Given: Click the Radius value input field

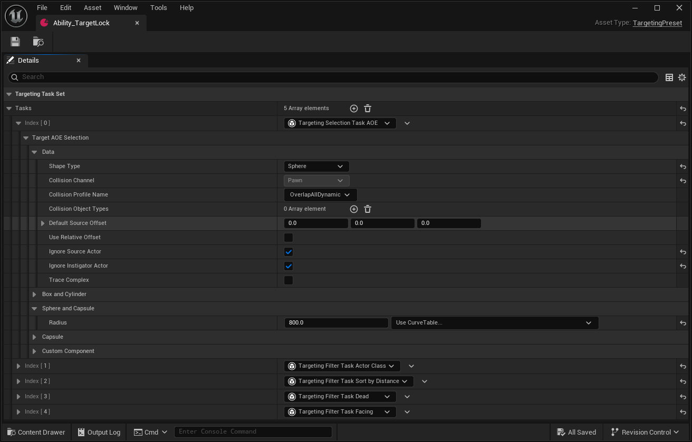Looking at the screenshot, I should [x=336, y=323].
